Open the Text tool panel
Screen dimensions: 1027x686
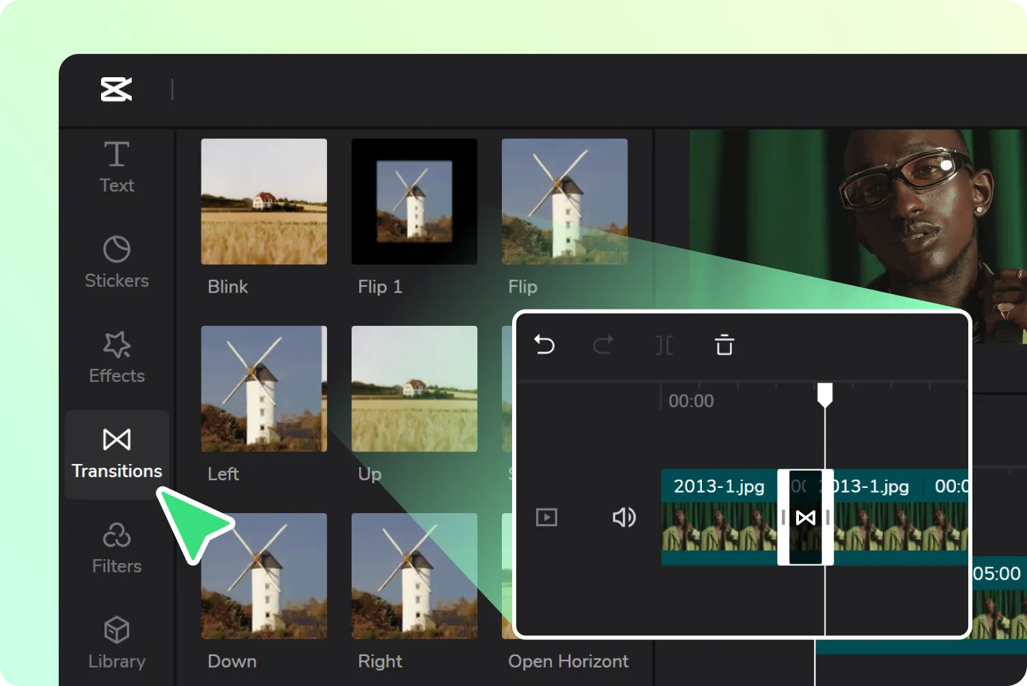pos(117,167)
